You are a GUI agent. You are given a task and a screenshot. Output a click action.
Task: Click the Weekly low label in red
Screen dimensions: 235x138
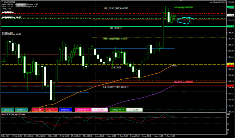[183, 82]
